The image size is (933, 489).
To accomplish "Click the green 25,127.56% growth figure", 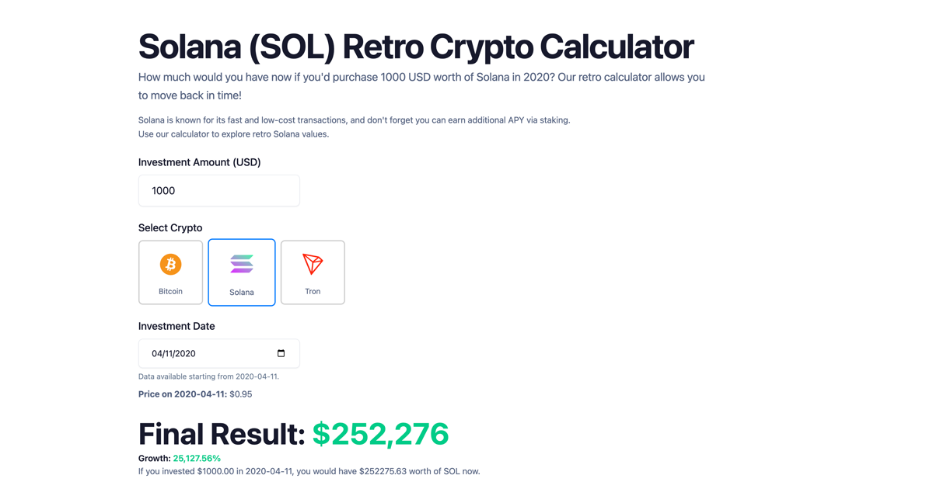I will pyautogui.click(x=197, y=459).
